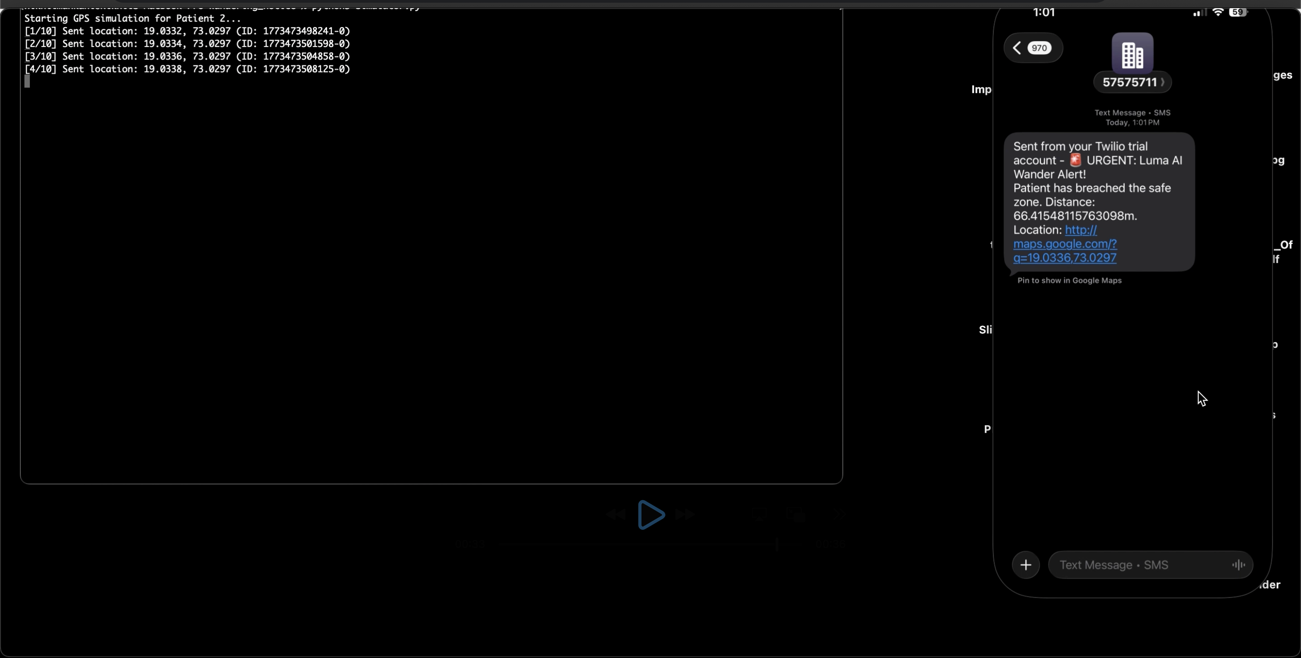Click the rewind double-arrow icon

point(616,514)
